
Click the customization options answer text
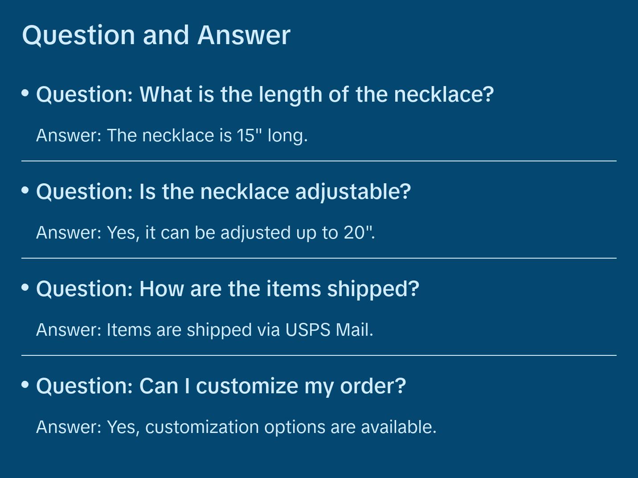tap(236, 427)
